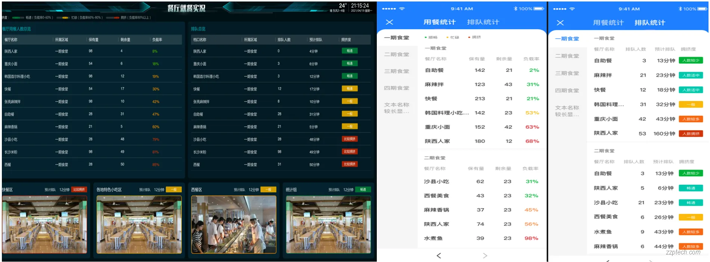Click 预计排队 column header in 排队总览 table
The image size is (710, 262).
pyautogui.click(x=316, y=39)
